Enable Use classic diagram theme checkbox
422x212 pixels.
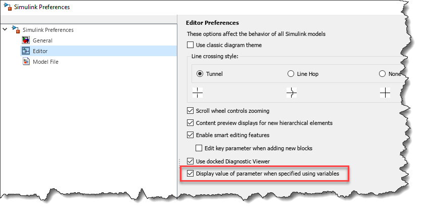click(191, 46)
